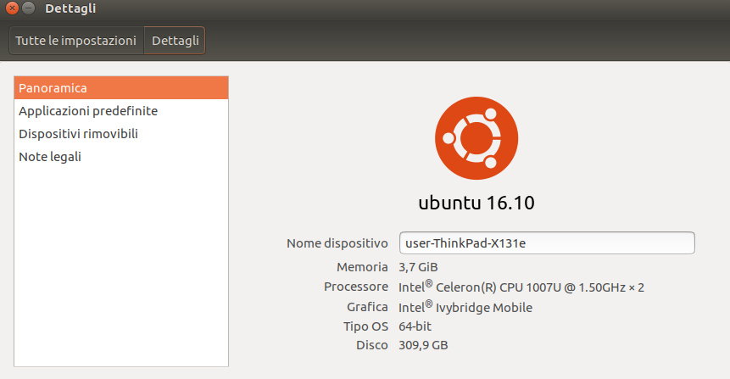The image size is (730, 379).
Task: Minimize the Dettagli window
Action: pos(29,8)
